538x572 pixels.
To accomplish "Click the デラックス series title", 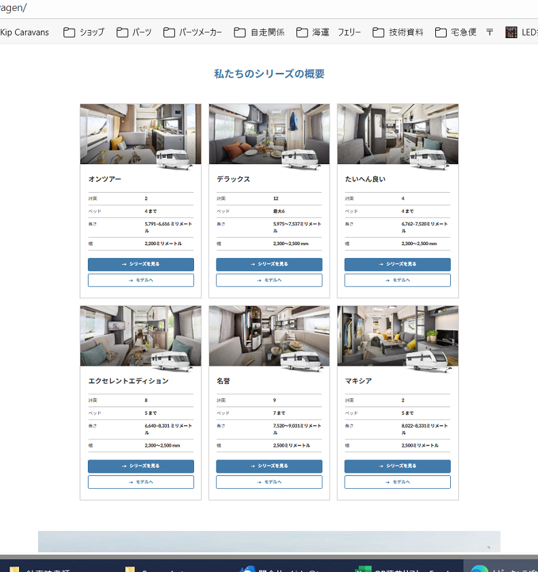I will point(233,179).
